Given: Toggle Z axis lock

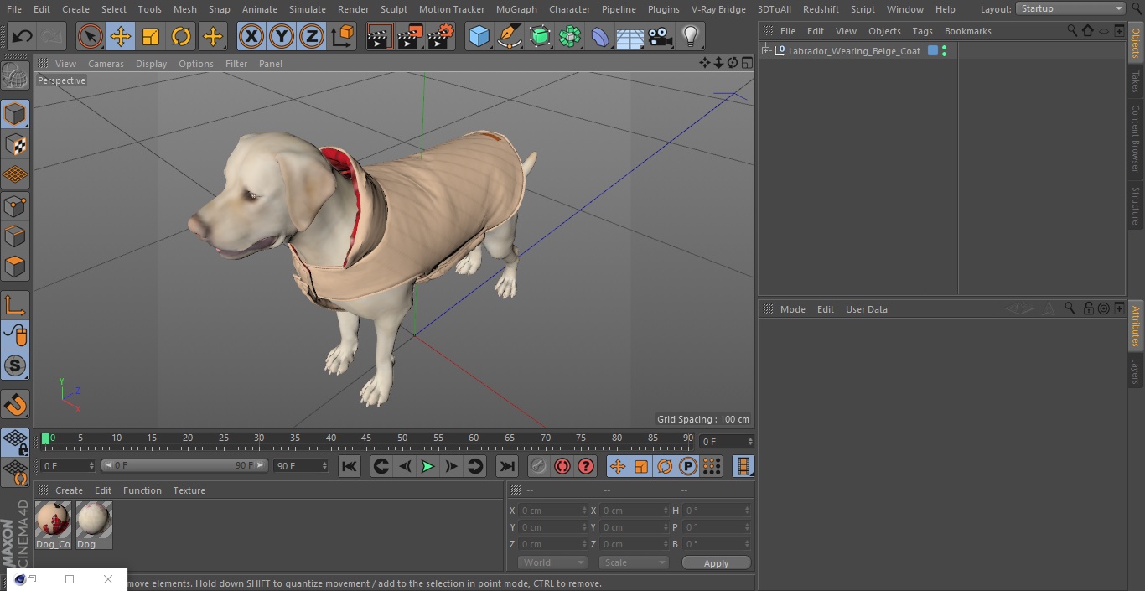Looking at the screenshot, I should 312,36.
